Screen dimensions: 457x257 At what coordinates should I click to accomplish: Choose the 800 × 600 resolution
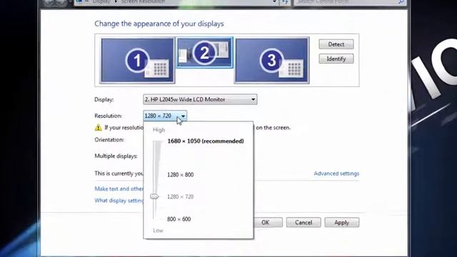pyautogui.click(x=179, y=219)
